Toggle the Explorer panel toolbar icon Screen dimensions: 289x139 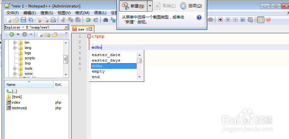point(260,20)
